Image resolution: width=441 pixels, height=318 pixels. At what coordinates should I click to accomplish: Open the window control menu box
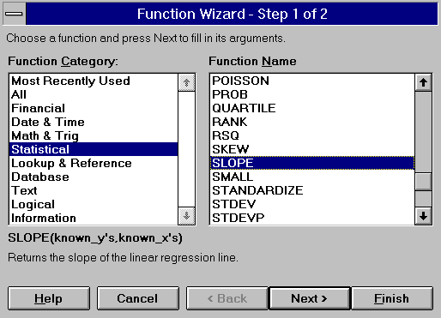pos(14,14)
